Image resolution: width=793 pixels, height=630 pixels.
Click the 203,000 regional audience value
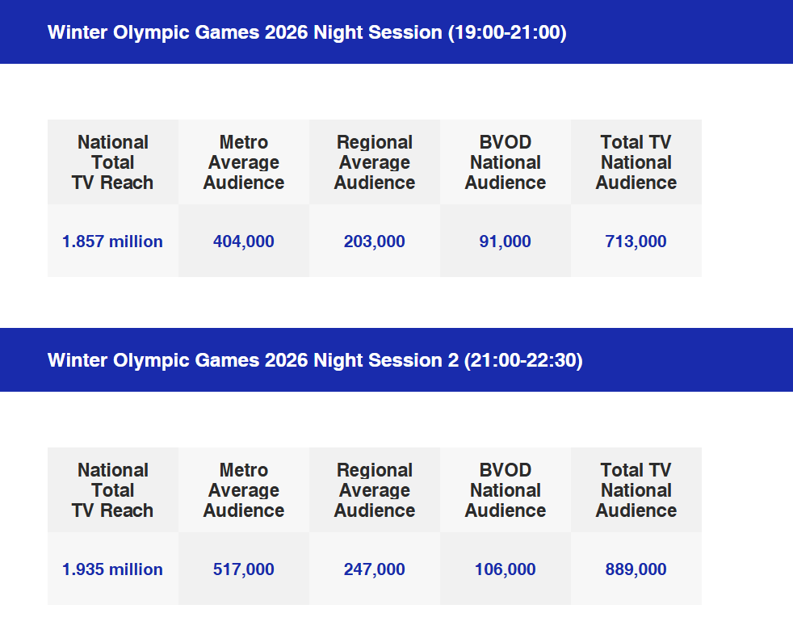point(375,241)
